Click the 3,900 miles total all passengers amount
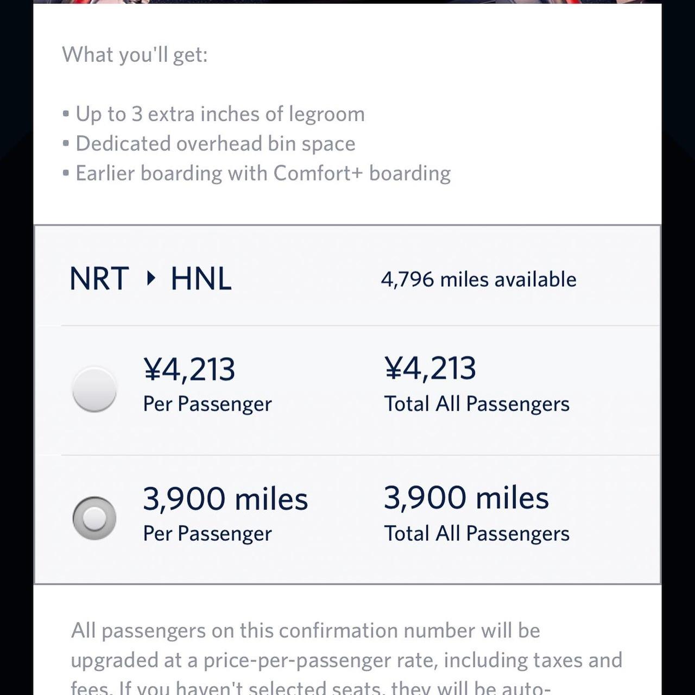 [x=466, y=497]
